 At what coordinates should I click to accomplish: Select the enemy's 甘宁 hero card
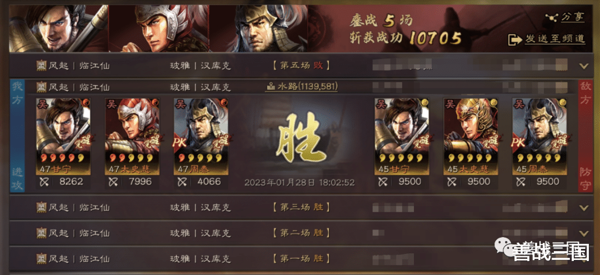(x=402, y=137)
